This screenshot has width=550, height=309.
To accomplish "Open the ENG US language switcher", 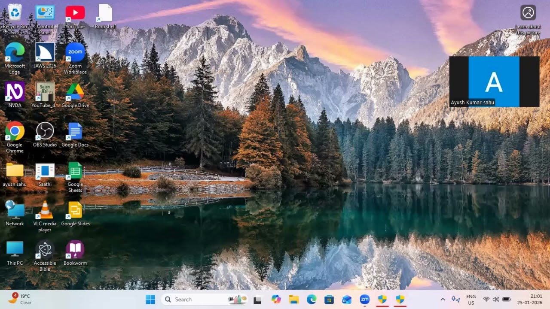I will [x=471, y=300].
